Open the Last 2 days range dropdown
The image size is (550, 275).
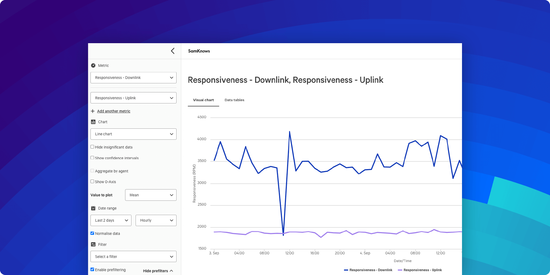click(111, 220)
